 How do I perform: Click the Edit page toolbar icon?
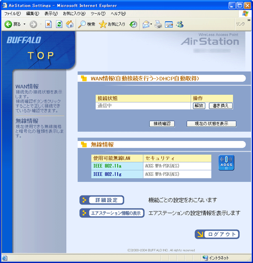coord(169,24)
